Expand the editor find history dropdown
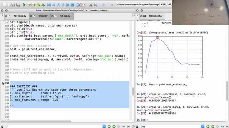Screen dimensions: 229x128 (104, 127)
